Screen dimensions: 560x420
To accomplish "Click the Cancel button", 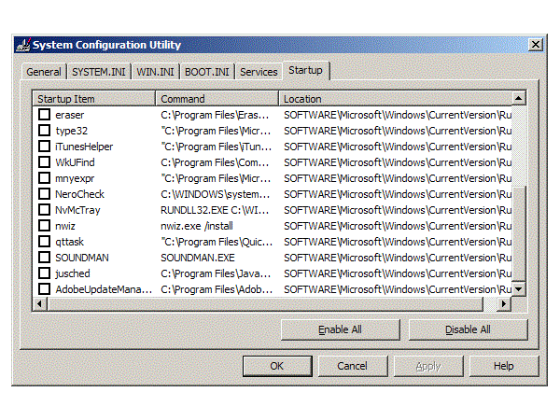I will pos(353,366).
